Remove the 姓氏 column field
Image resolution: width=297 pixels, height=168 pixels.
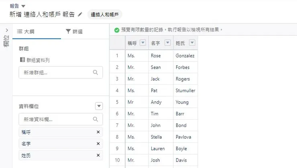pos(98,155)
